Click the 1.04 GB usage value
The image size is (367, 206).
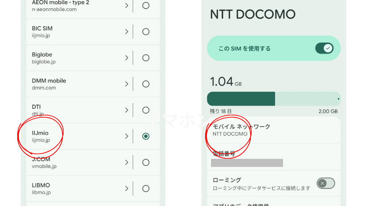(226, 82)
